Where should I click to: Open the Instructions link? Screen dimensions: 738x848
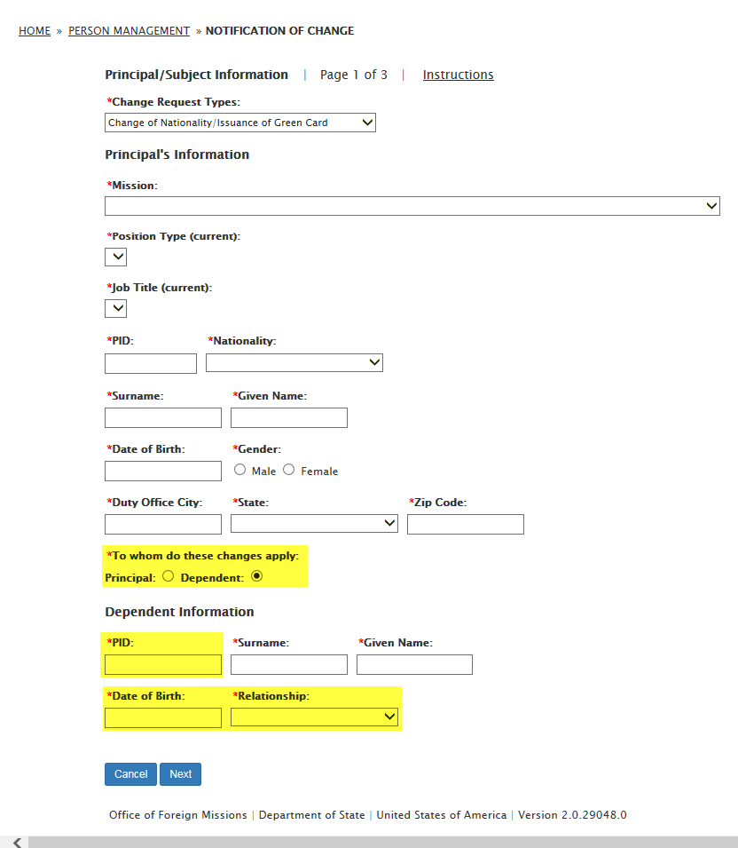tap(458, 75)
